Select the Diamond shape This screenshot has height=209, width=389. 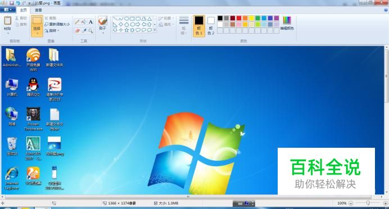coord(121,25)
